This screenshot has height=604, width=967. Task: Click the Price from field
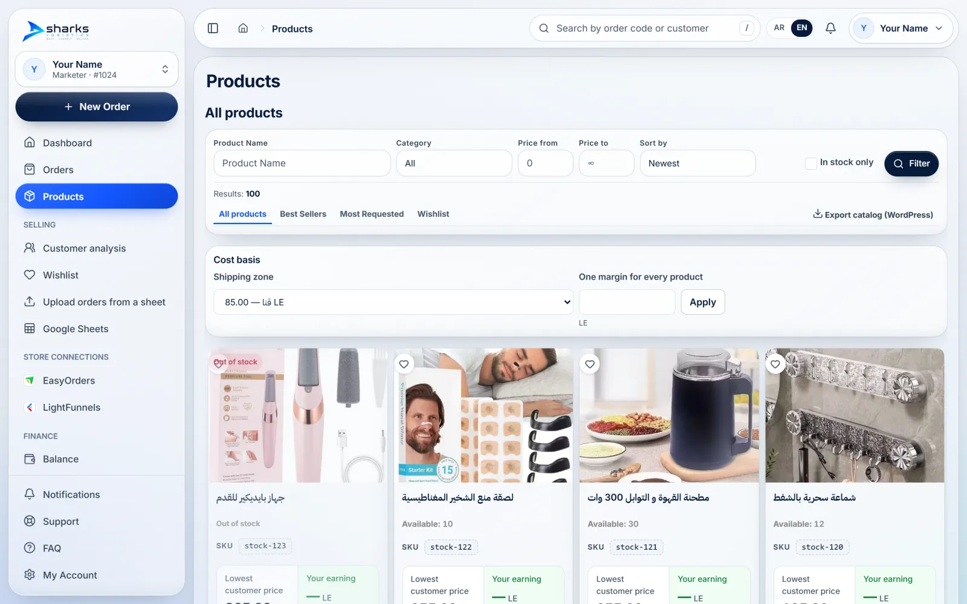(545, 163)
